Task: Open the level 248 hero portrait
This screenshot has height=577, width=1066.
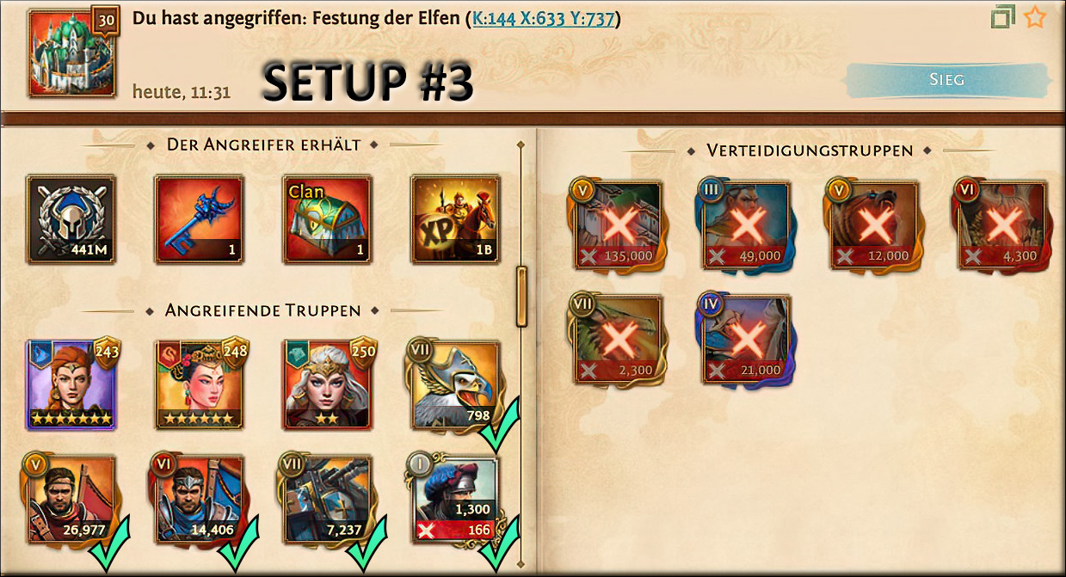Action: point(200,384)
